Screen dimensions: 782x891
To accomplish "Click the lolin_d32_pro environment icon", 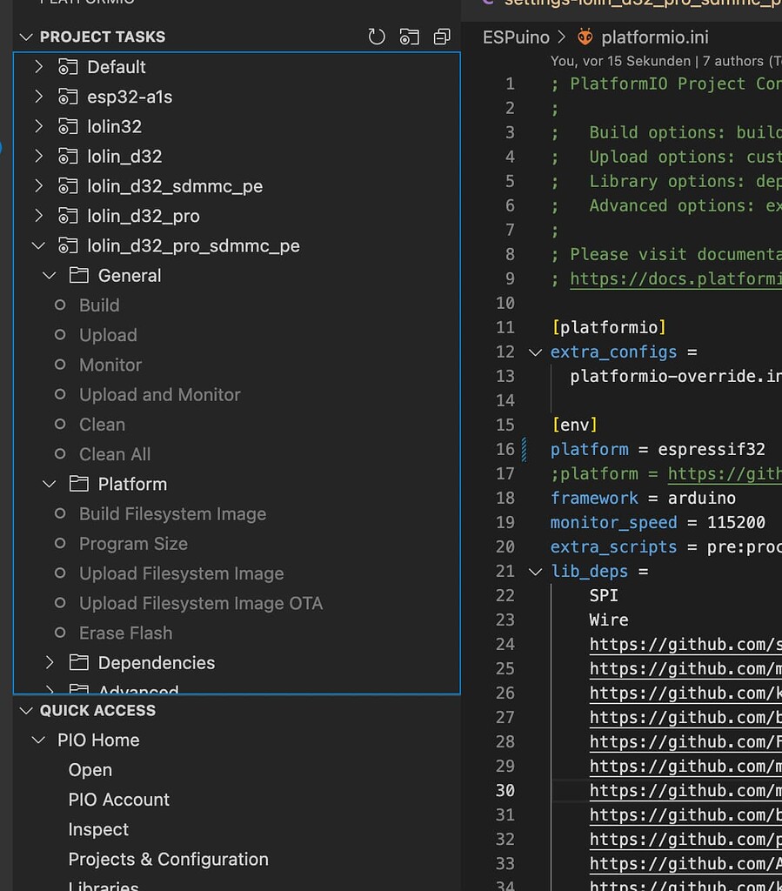I will click(x=68, y=216).
